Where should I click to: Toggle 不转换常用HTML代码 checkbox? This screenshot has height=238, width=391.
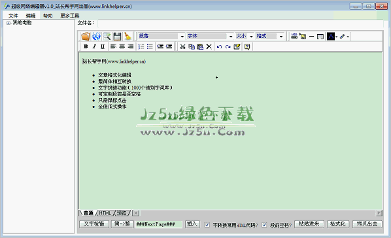(207, 225)
